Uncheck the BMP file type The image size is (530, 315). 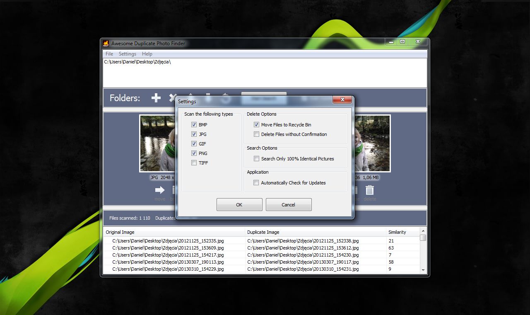tap(194, 125)
